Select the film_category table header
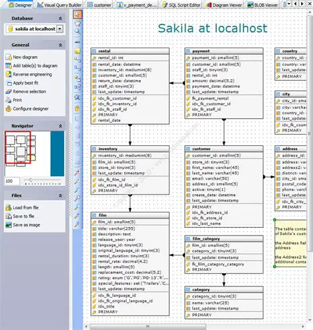The width and height of the screenshot is (313, 330). (224, 239)
